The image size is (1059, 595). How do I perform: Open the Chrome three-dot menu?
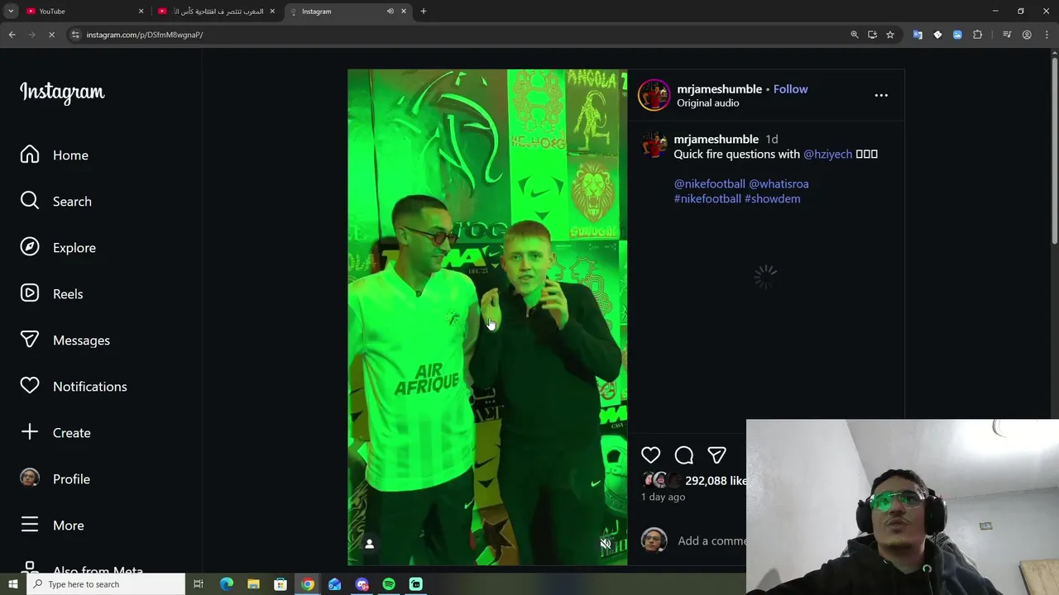pyautogui.click(x=1047, y=35)
